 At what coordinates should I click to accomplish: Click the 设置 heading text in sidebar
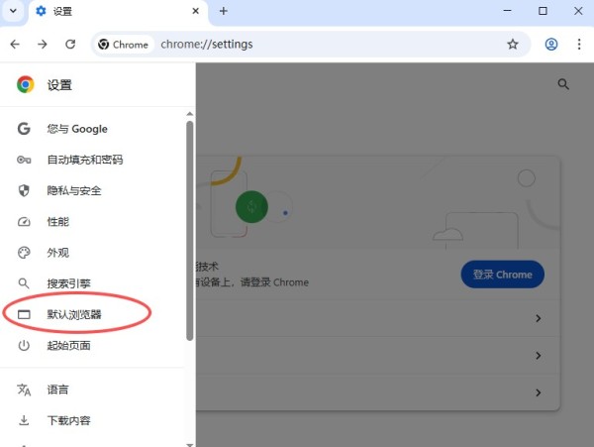[59, 85]
